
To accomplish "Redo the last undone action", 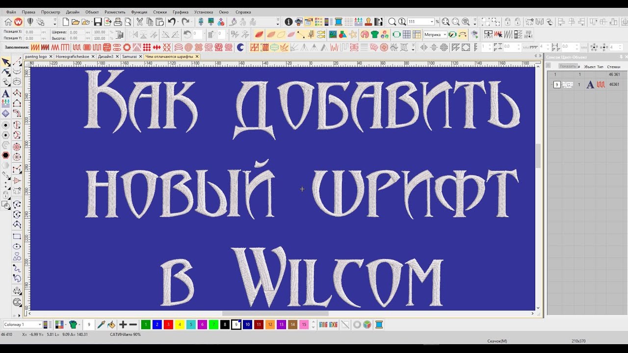I will [x=185, y=22].
